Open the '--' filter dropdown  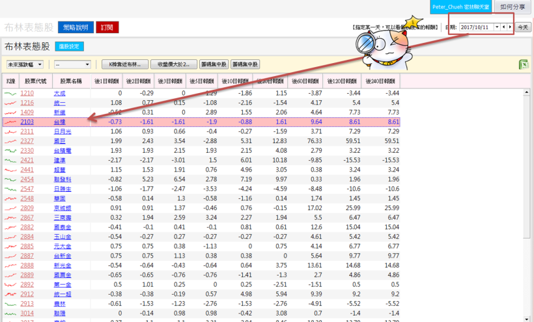(x=72, y=64)
